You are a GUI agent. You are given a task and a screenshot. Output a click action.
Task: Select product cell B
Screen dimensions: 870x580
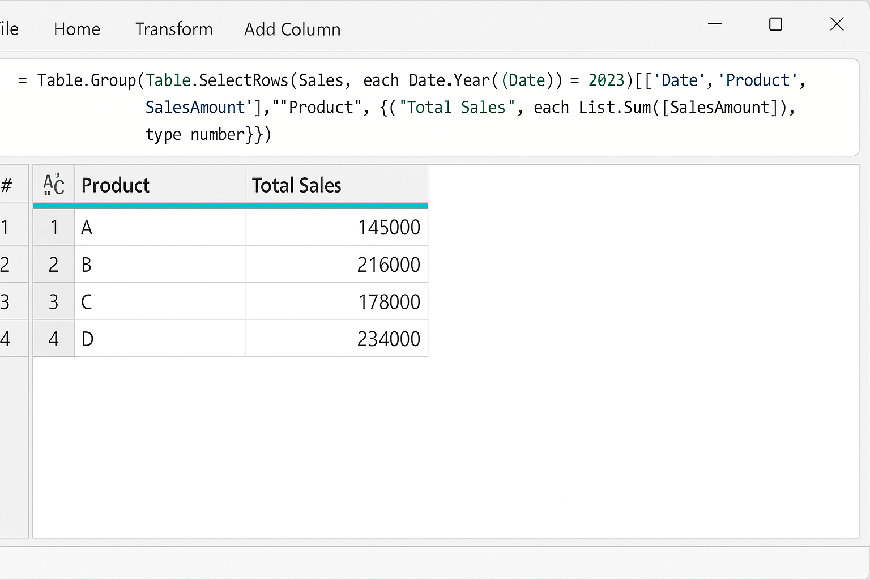(x=160, y=265)
